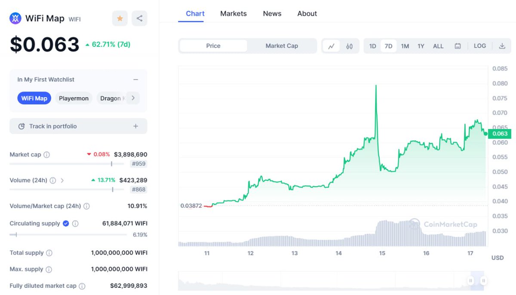516x295 pixels.
Task: Click the download chart icon
Action: click(x=502, y=46)
